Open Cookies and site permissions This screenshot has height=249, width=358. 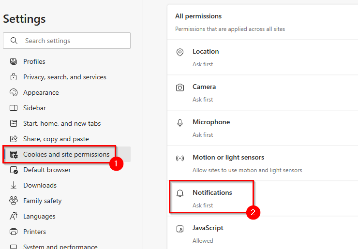click(66, 154)
